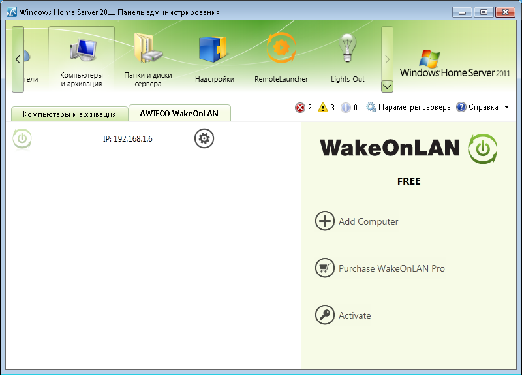Switch to Компьютеры и архивация tab
Viewport: 522px width, 376px height.
(69, 114)
